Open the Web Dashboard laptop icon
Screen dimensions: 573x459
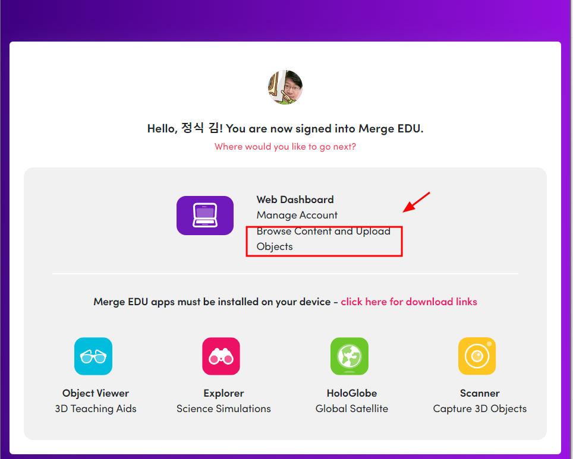point(204,216)
